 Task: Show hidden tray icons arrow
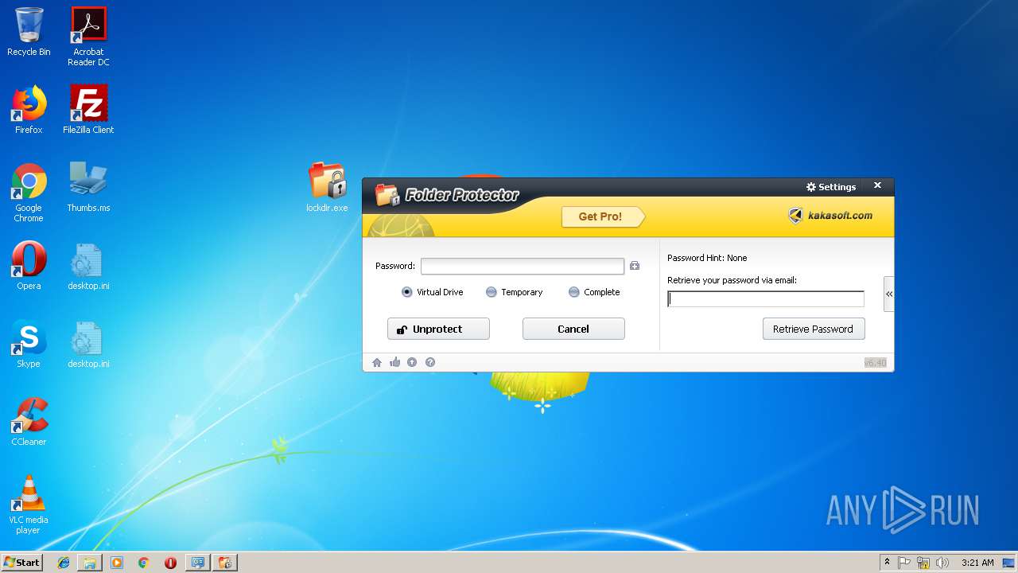pyautogui.click(x=887, y=563)
